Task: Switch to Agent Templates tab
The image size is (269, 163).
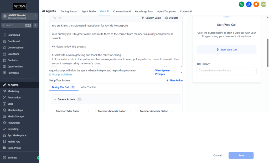Action: [166, 12]
